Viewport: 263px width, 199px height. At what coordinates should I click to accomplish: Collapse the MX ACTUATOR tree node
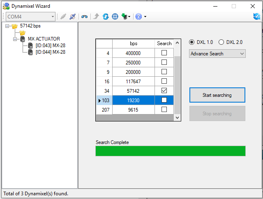[x=15, y=39]
